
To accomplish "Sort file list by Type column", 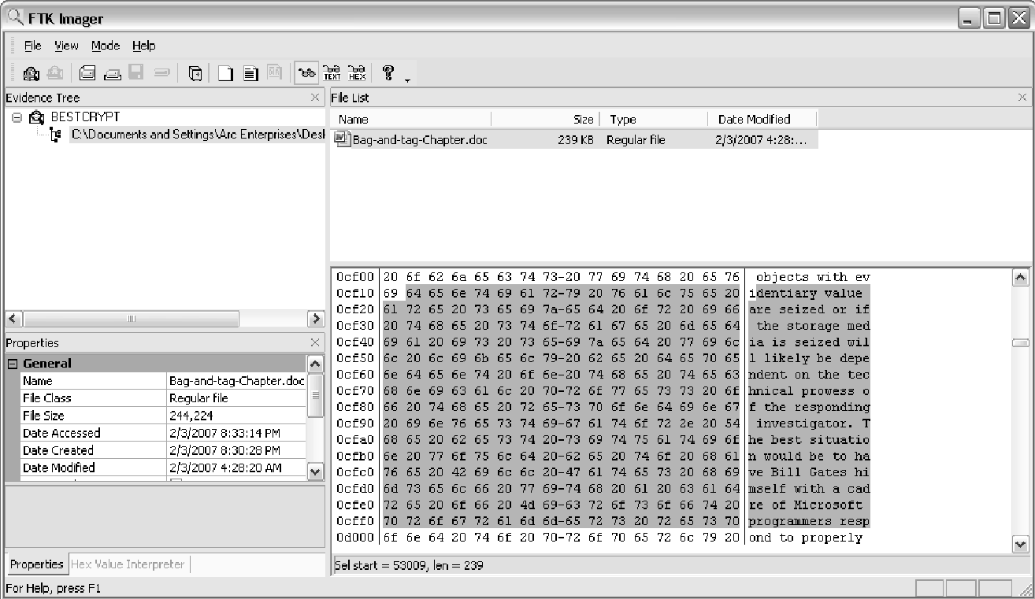I will [655, 119].
